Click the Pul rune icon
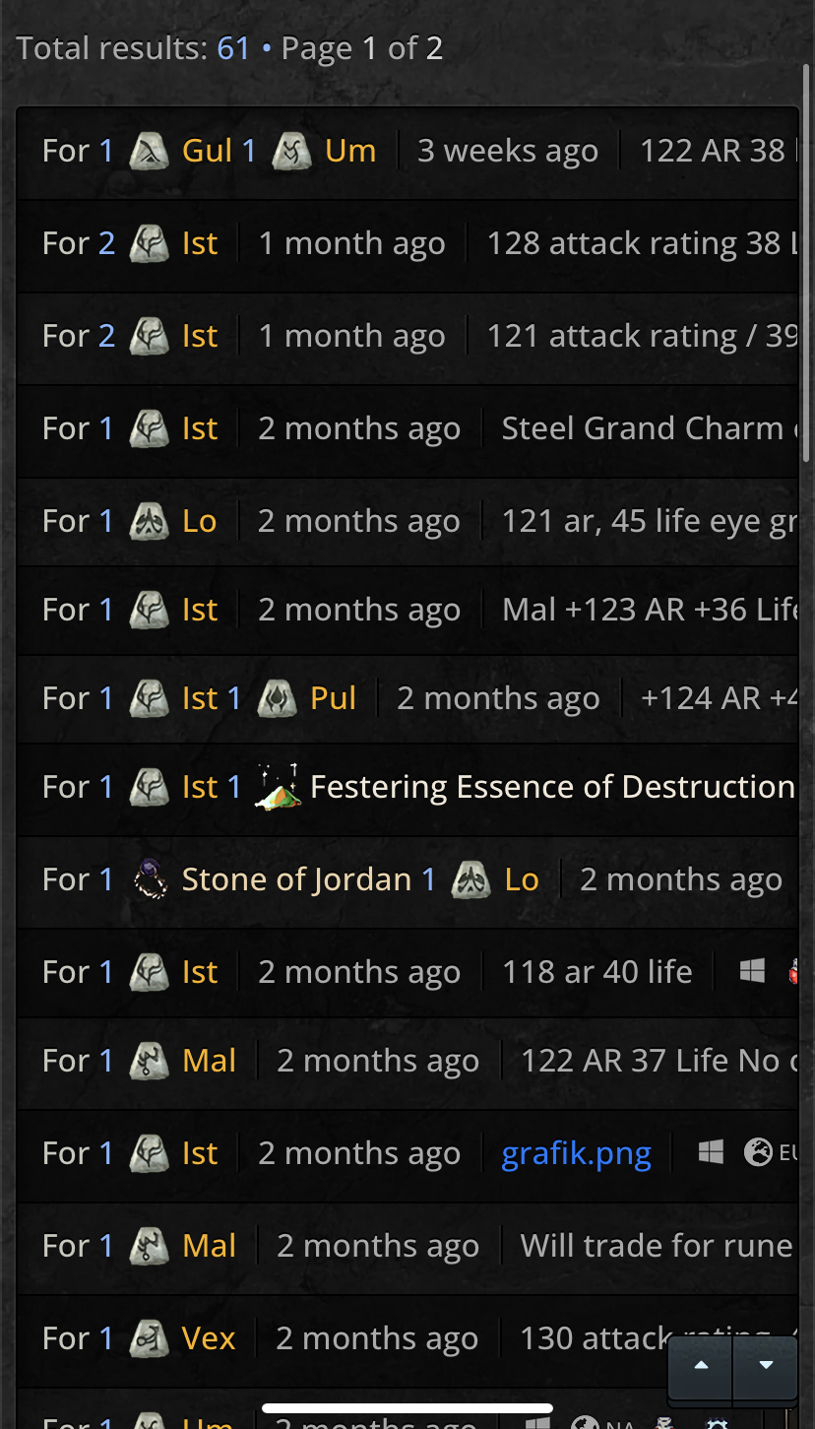The image size is (815, 1429). click(x=277, y=699)
